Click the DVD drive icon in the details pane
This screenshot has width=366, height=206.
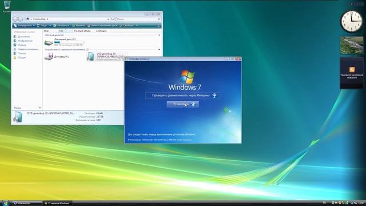click(x=18, y=117)
